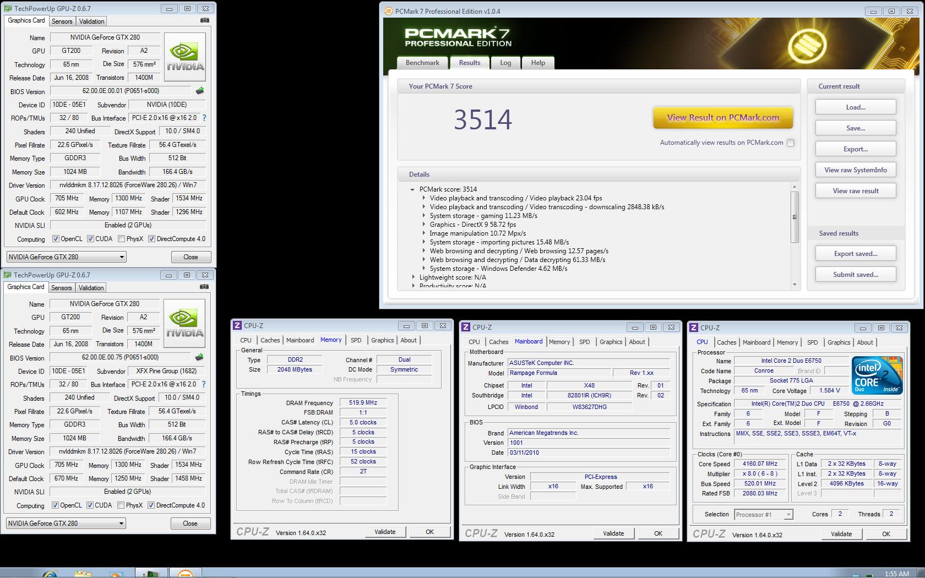
Task: Expand Graphics - DirectX 9 entry
Action: [x=423, y=225]
